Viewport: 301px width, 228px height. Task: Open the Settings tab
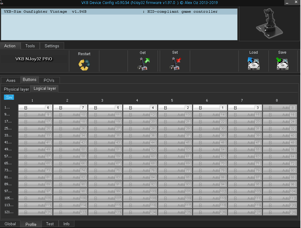52,46
